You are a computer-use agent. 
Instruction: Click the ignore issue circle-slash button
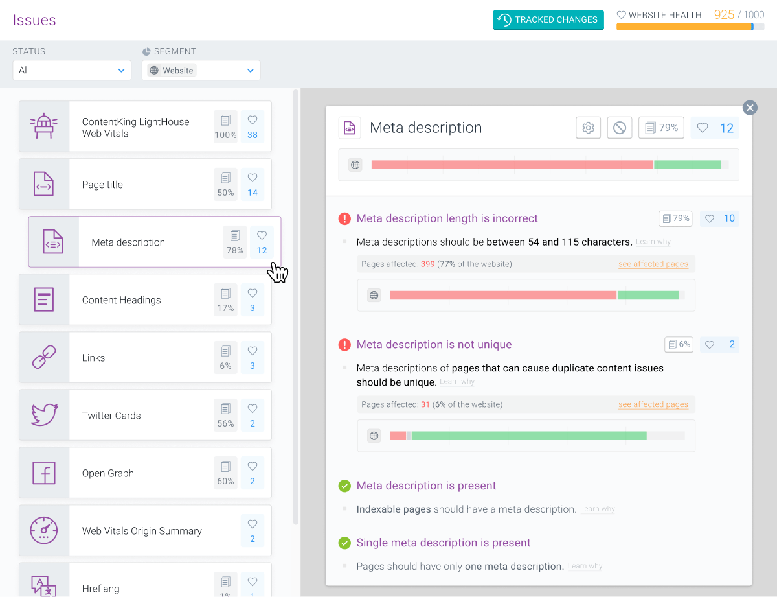pos(620,128)
